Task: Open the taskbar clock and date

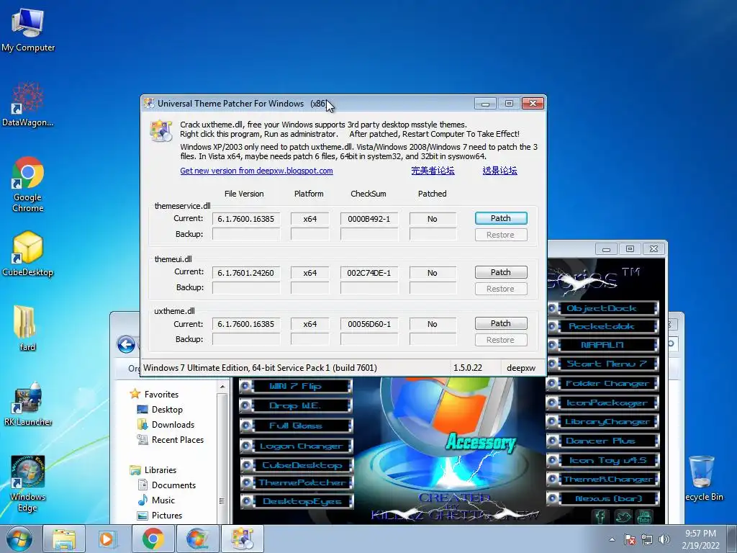Action: coord(700,539)
